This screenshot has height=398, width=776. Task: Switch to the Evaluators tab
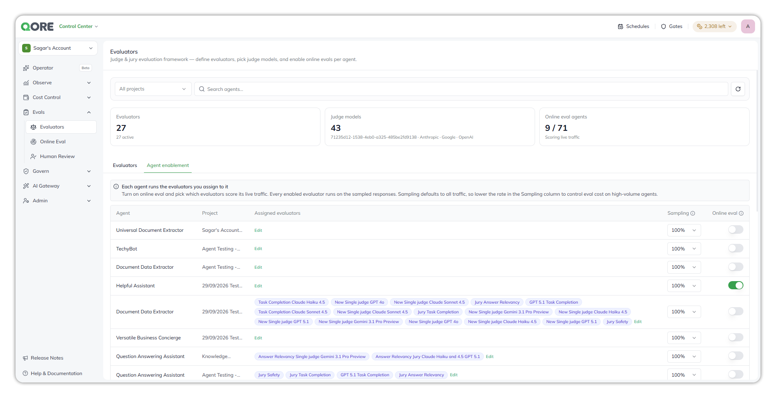click(x=125, y=165)
